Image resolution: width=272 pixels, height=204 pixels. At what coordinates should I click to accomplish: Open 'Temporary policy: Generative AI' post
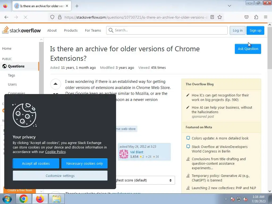(x=221, y=178)
